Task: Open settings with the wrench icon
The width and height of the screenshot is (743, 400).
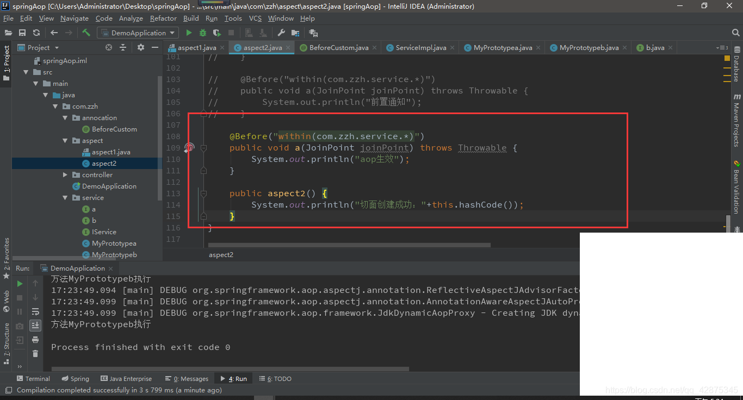Action: 281,33
